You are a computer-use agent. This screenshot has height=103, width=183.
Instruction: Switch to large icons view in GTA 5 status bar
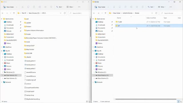pos(89,102)
